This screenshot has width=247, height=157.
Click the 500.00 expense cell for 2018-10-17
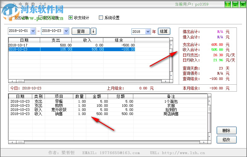[x=56, y=45]
